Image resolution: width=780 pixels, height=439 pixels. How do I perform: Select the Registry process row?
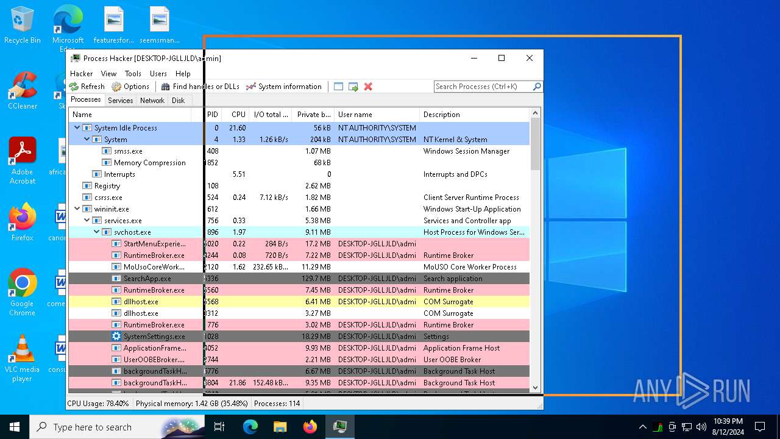point(299,185)
